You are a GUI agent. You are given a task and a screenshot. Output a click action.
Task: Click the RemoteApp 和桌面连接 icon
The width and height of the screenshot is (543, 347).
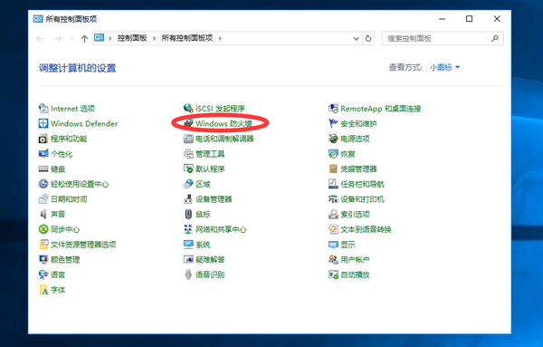[333, 109]
